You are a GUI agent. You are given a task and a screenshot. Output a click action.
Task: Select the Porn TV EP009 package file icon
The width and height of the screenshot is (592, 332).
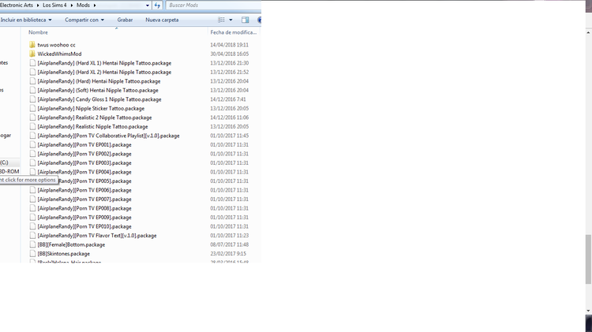32,218
